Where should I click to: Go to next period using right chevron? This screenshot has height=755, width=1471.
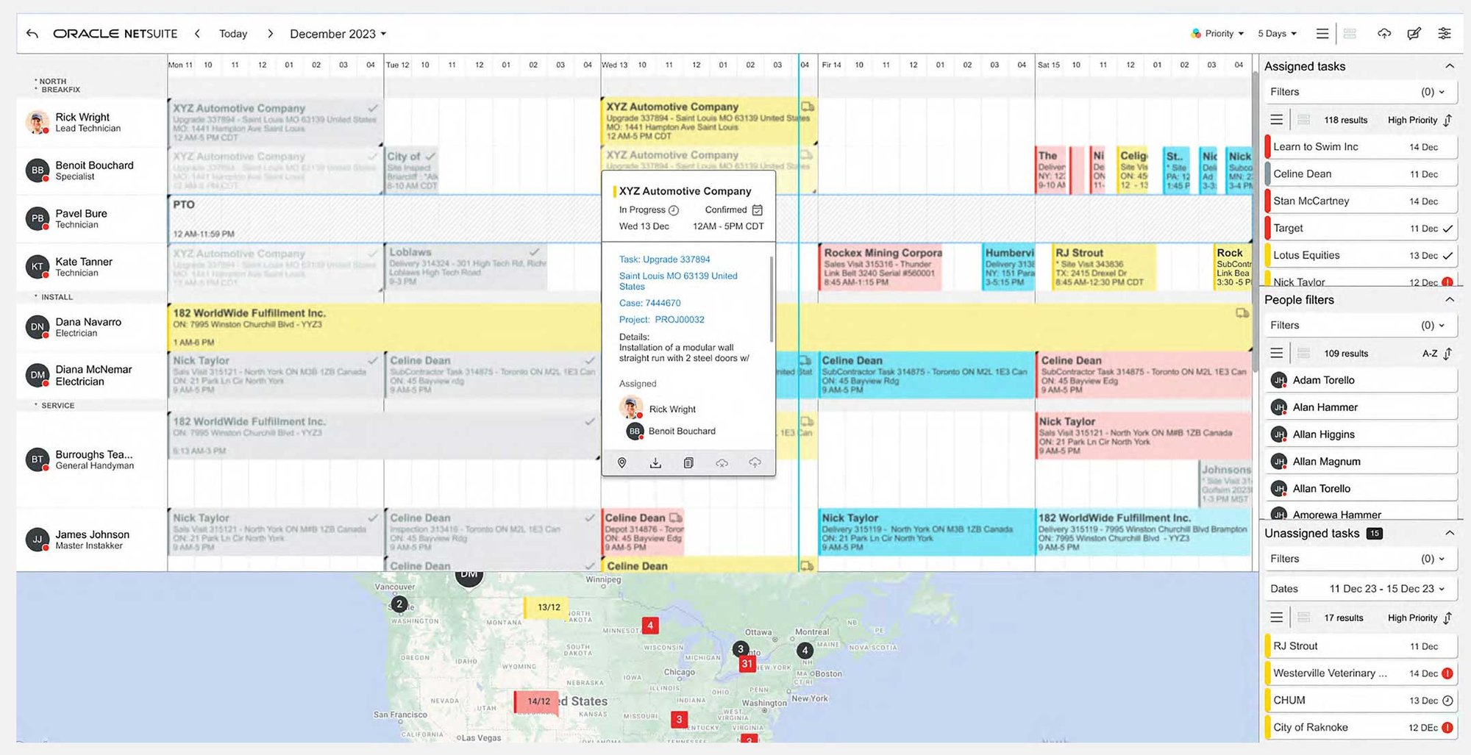(x=270, y=34)
